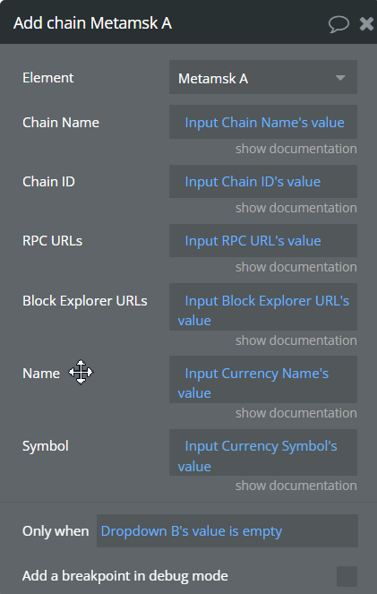Viewport: 377px width, 594px height.
Task: Open the Element dropdown showing Metamsk A
Action: 263,77
